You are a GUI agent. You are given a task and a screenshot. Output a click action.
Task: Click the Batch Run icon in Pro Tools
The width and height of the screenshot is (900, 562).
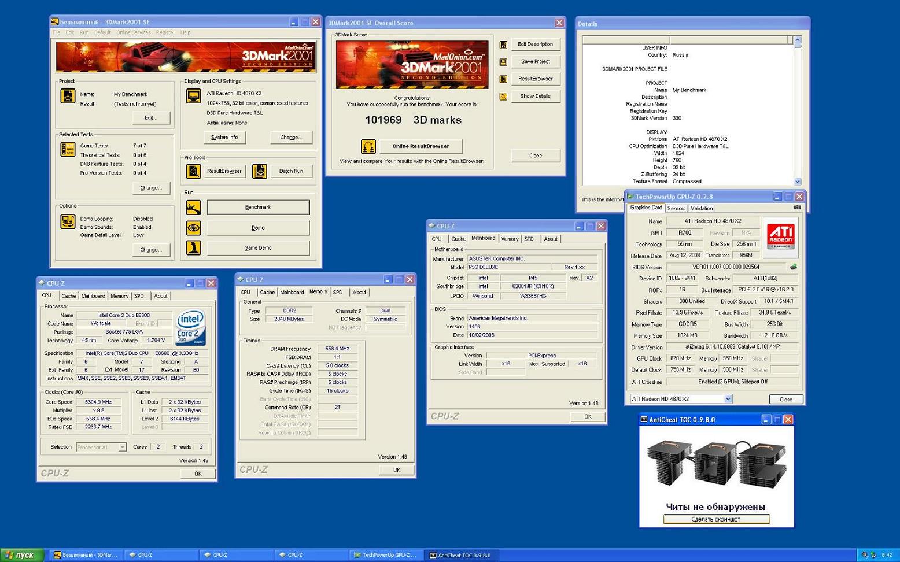260,171
